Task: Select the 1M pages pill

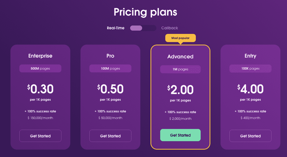Action: 180,69
